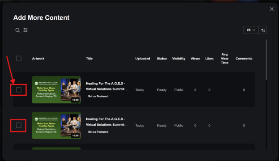This screenshot has height=161, width=279.
Task: Click the Artwork column header
Action: (38, 59)
